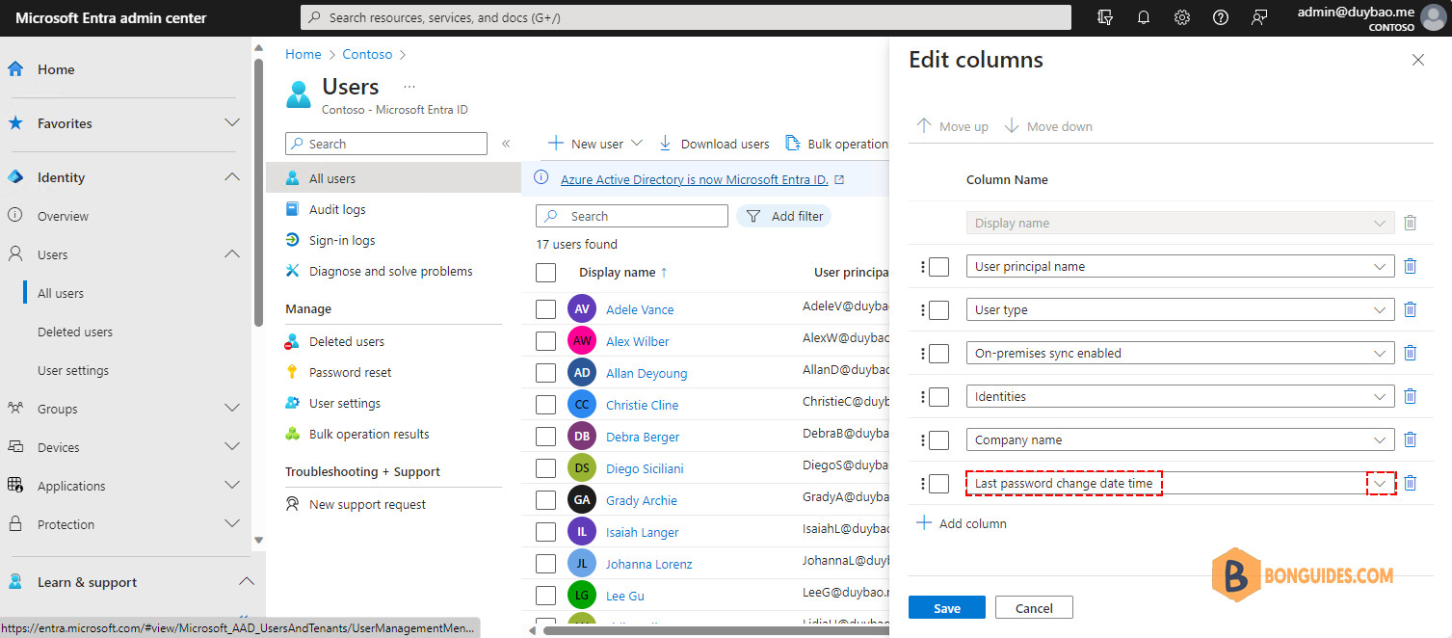Viewport: 1452px width, 638px height.
Task: Expand the Groups section in sidebar
Action: point(231,409)
